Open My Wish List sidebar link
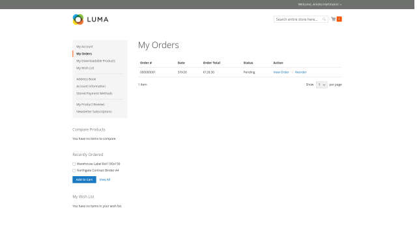417x234 pixels. point(85,68)
